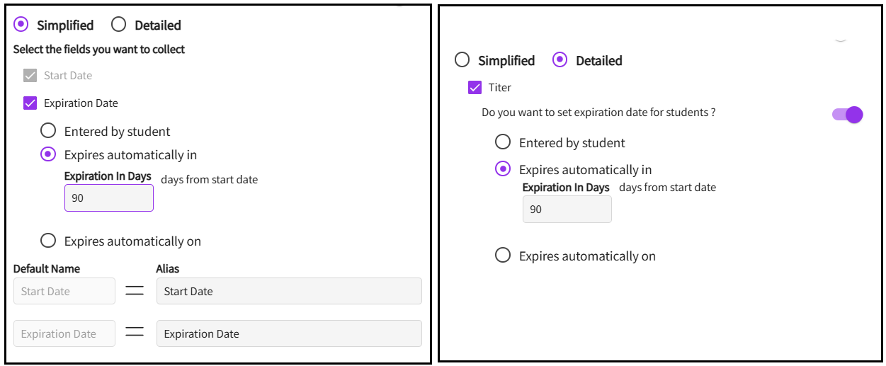886x366 pixels.
Task: Turn off the student expiration date toggle
Action: (848, 114)
